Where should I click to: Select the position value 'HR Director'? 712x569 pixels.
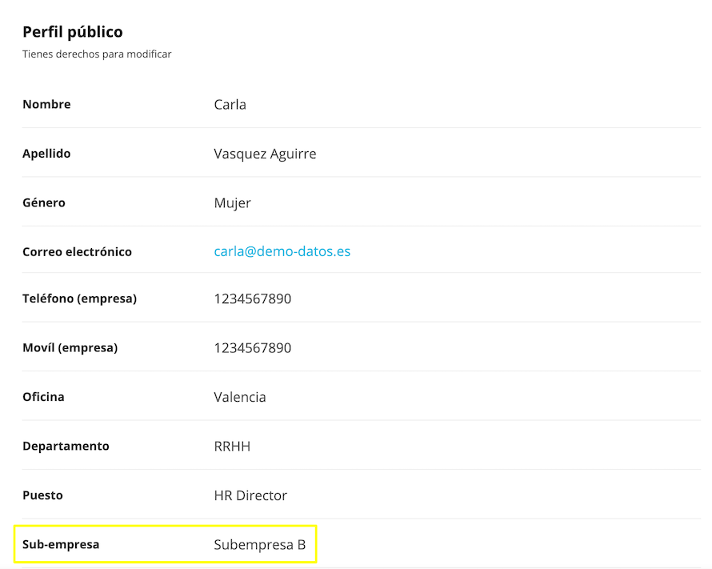[250, 495]
